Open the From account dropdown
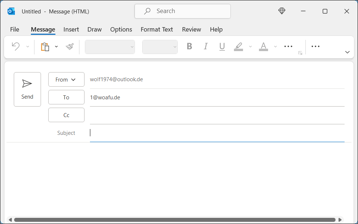This screenshot has width=358, height=224. (66, 79)
